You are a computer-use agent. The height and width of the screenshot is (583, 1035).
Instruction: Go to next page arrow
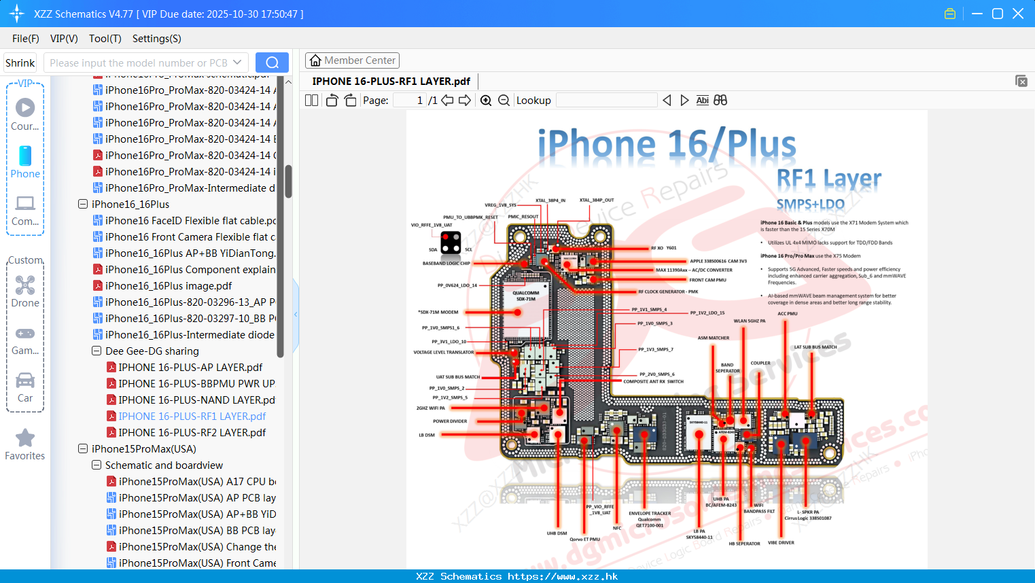click(x=465, y=101)
